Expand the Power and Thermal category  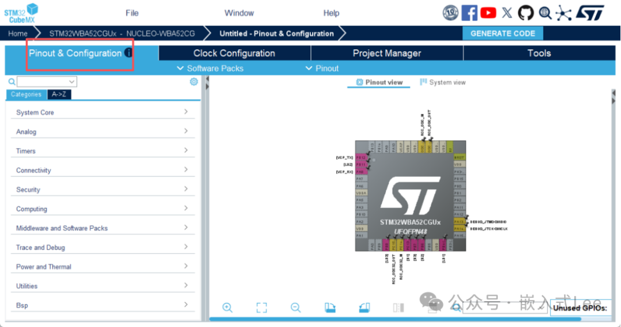click(102, 267)
